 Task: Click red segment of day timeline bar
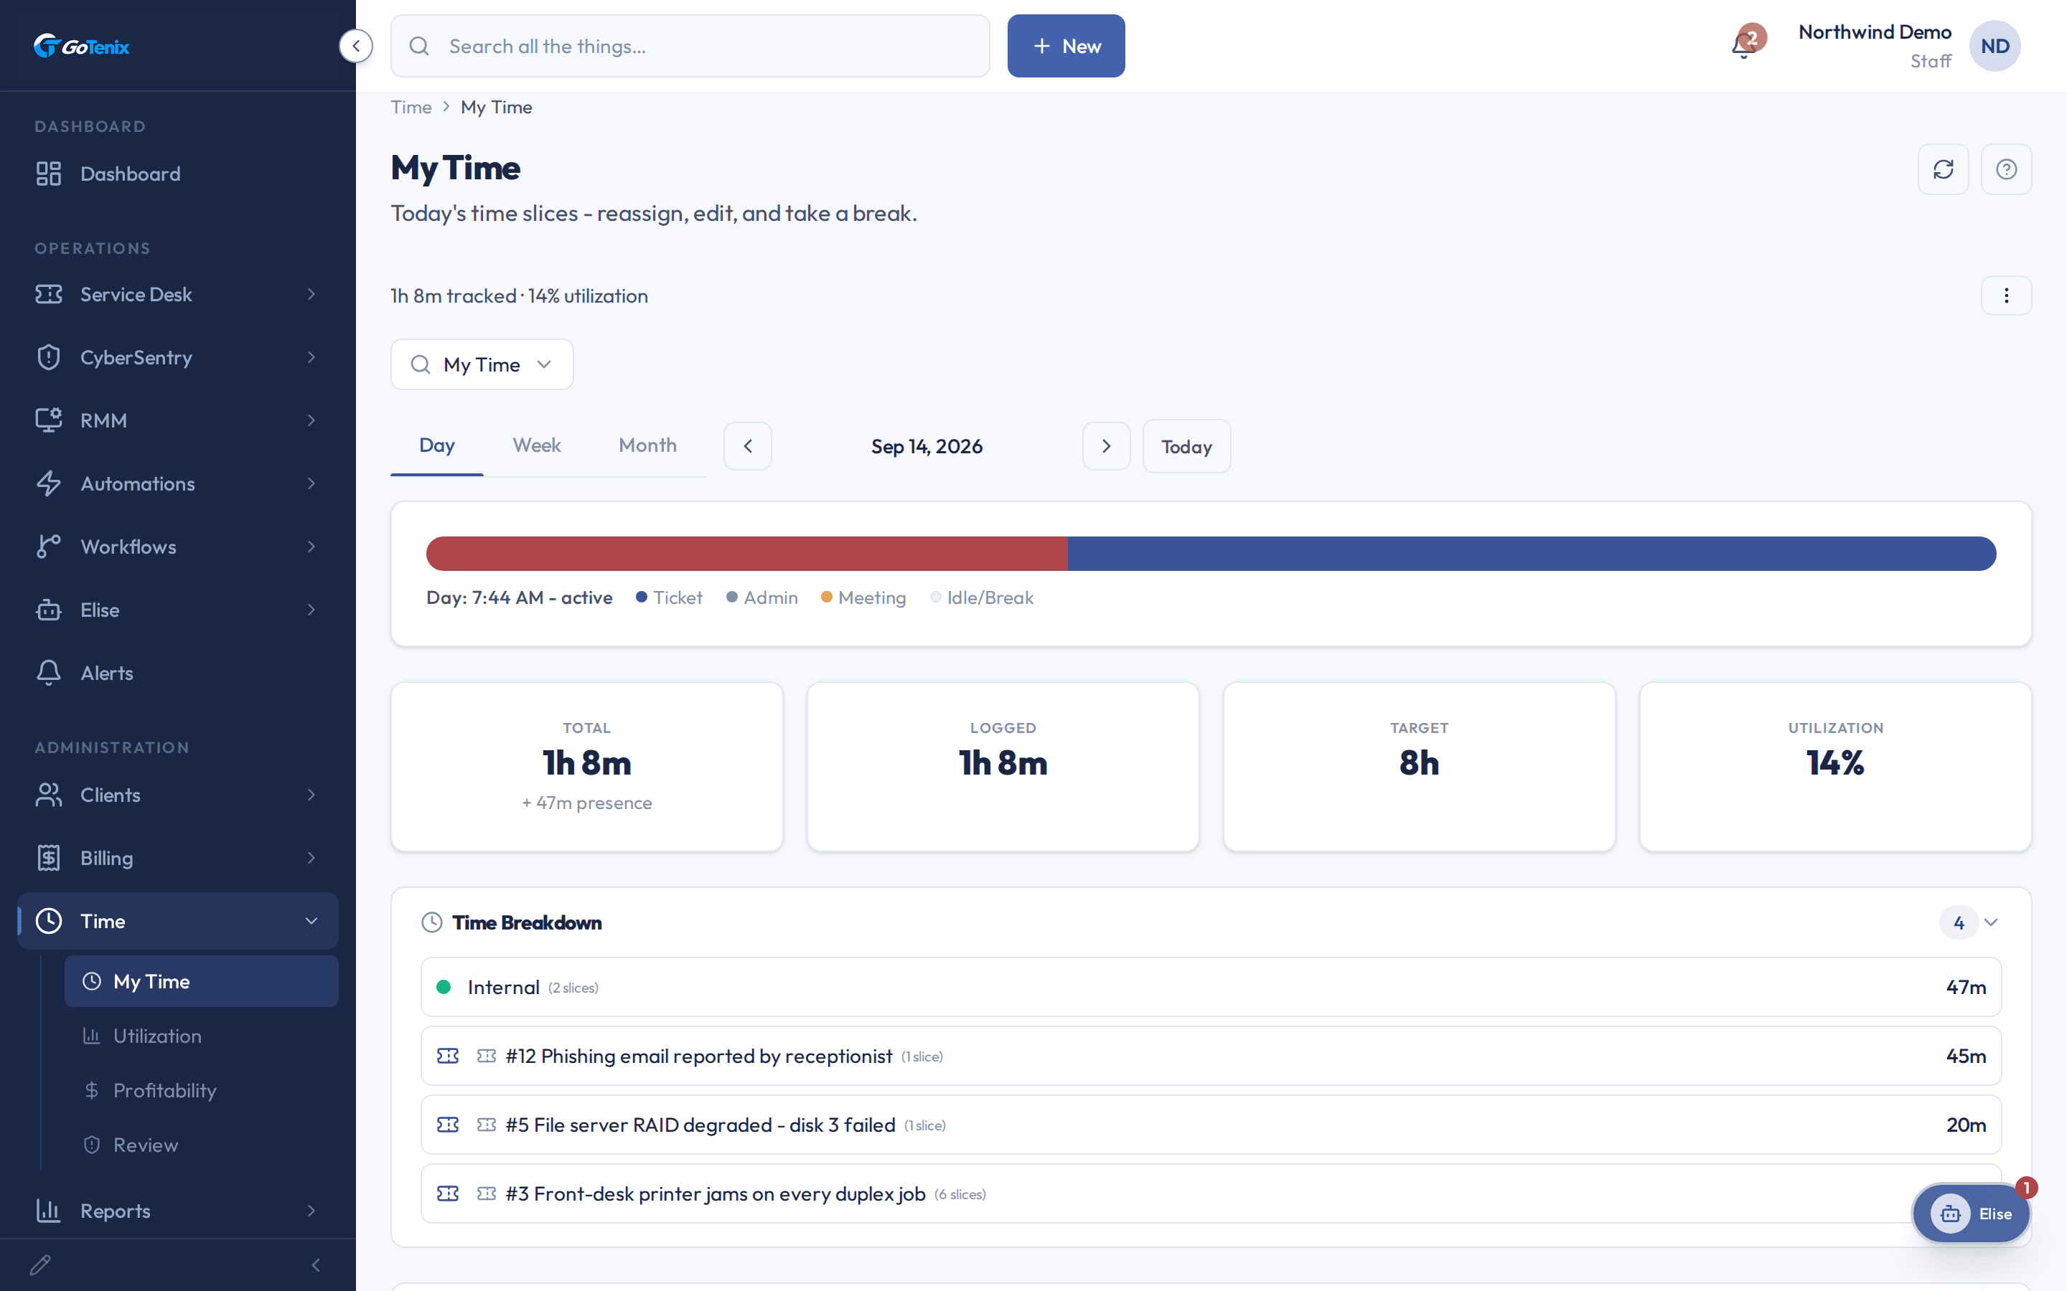pyautogui.click(x=746, y=553)
